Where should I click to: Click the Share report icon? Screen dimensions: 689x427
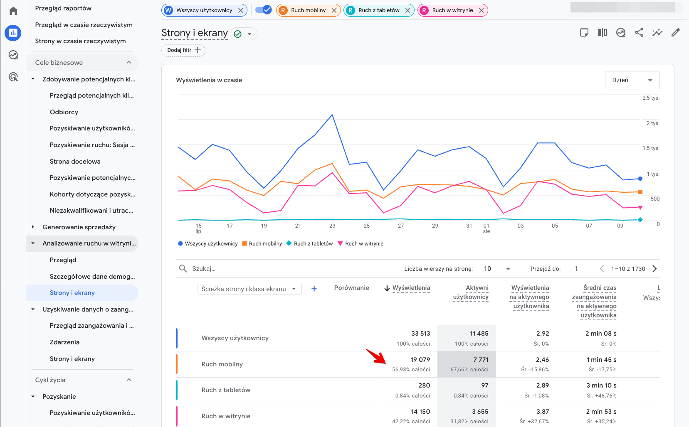click(639, 32)
